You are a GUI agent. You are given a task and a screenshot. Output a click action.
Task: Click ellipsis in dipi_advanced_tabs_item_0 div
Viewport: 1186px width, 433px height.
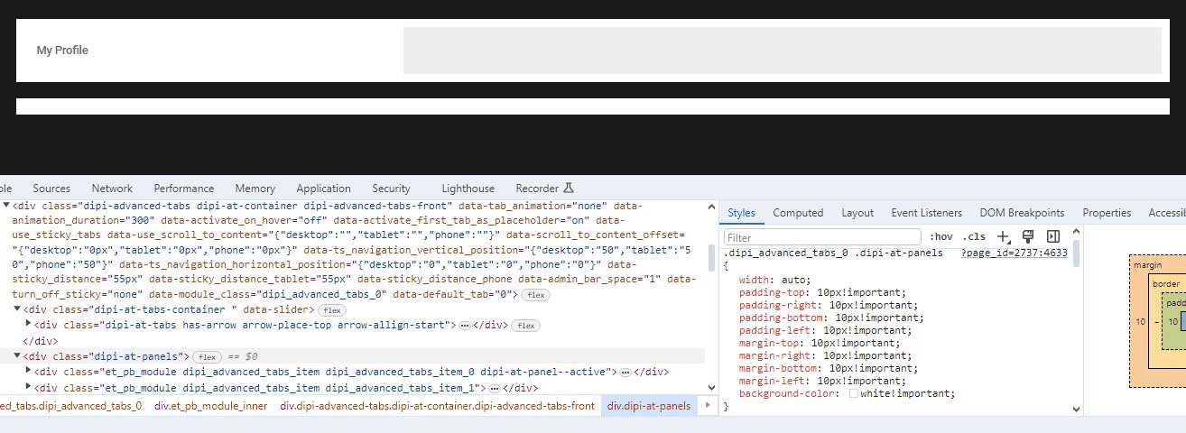(625, 372)
